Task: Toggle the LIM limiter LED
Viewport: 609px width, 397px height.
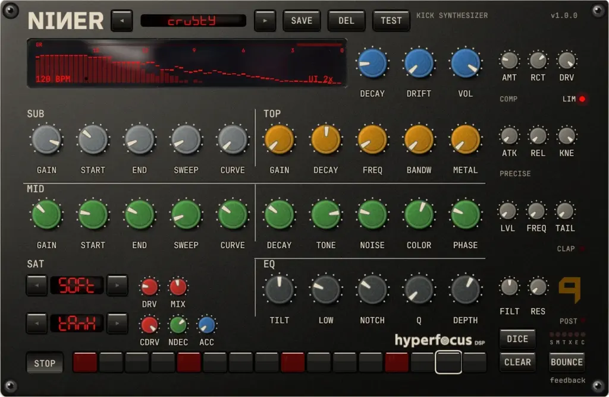Action: pos(582,99)
